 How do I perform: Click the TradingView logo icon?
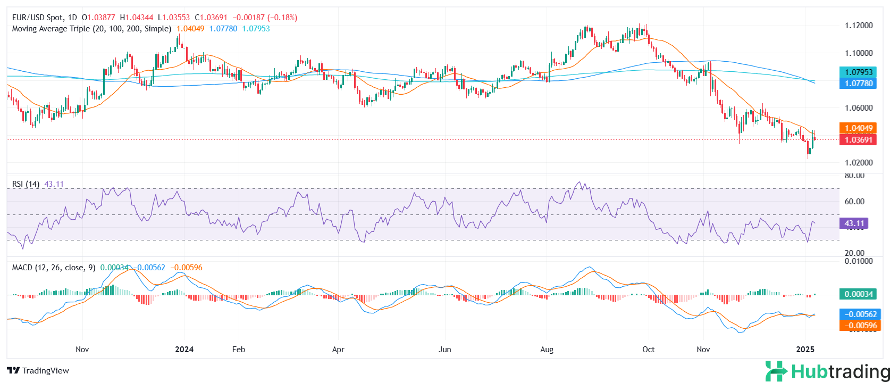tap(13, 371)
